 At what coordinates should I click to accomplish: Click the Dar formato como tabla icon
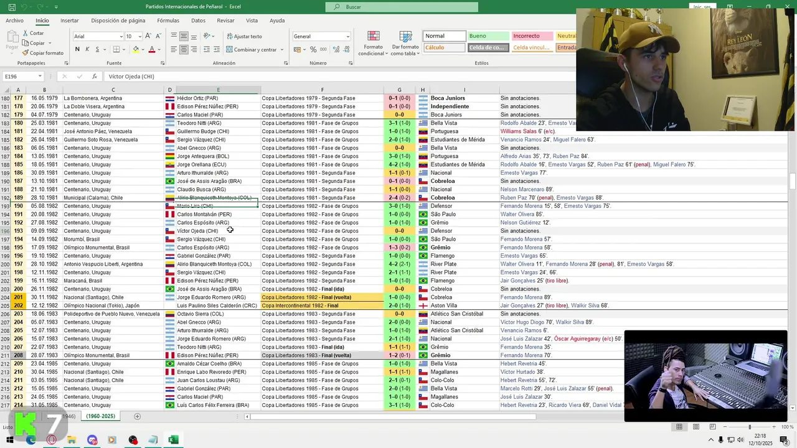coord(405,36)
